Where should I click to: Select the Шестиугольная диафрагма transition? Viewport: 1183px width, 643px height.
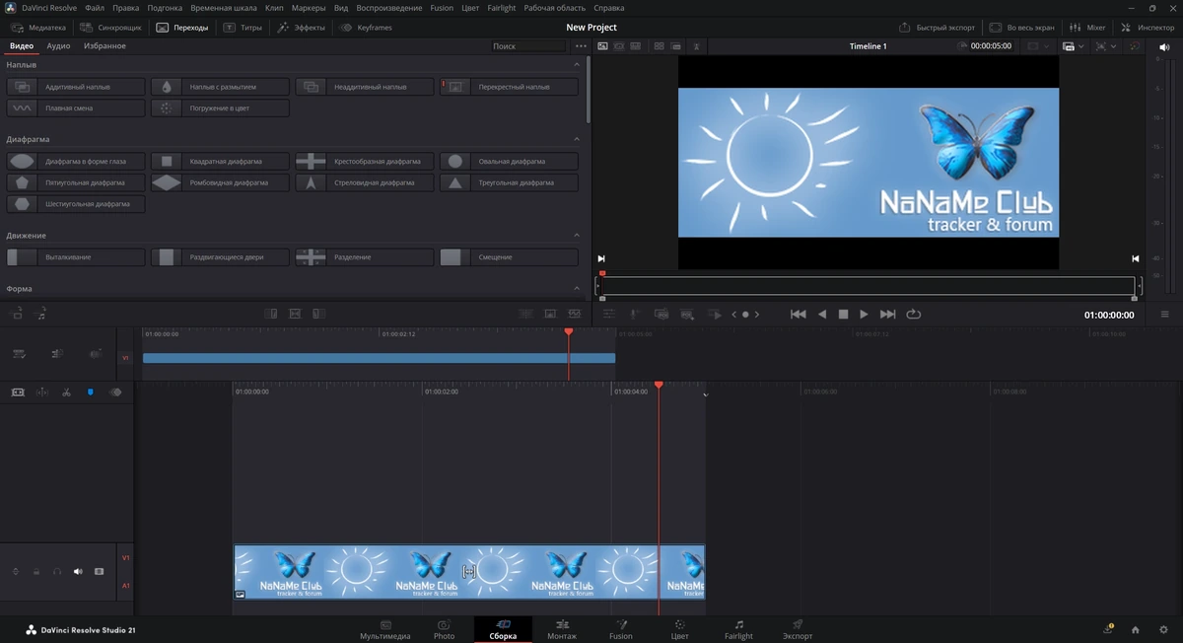tap(76, 204)
